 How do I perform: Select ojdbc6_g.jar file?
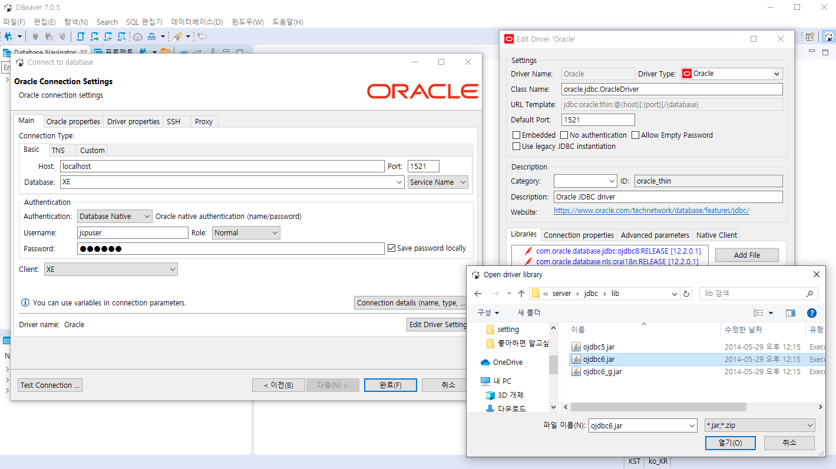[x=597, y=371]
